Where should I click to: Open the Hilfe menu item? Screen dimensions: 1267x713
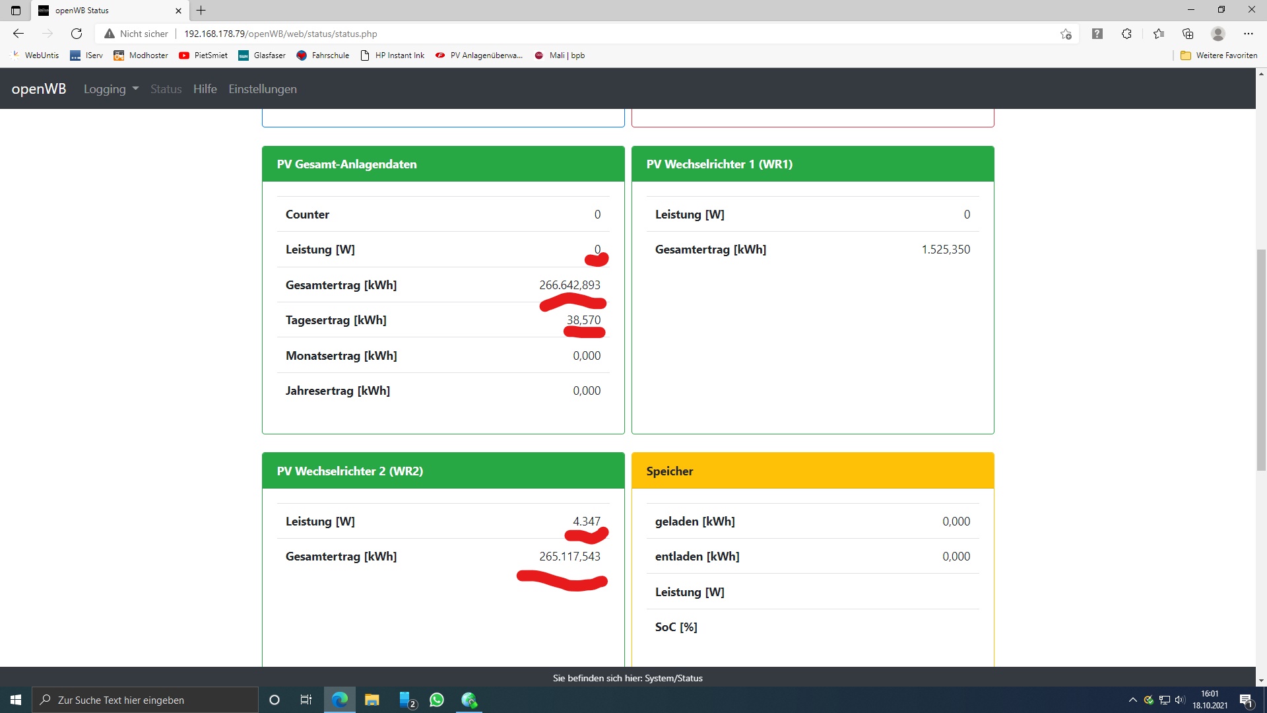tap(205, 89)
